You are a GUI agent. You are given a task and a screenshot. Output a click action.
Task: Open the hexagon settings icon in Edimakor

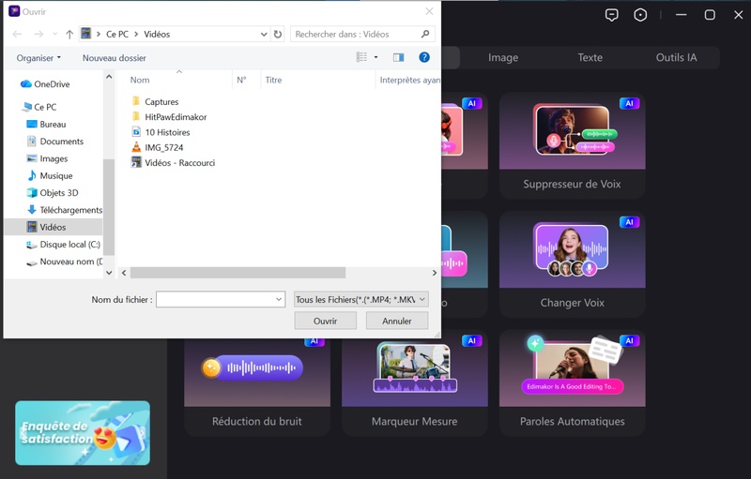point(640,15)
